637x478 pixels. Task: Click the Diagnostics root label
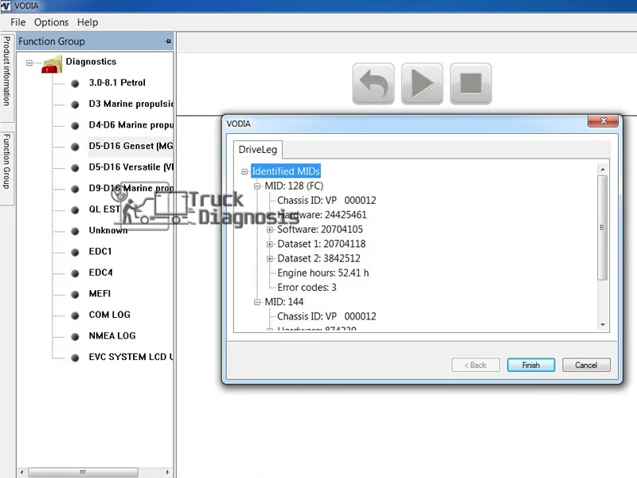(x=91, y=61)
